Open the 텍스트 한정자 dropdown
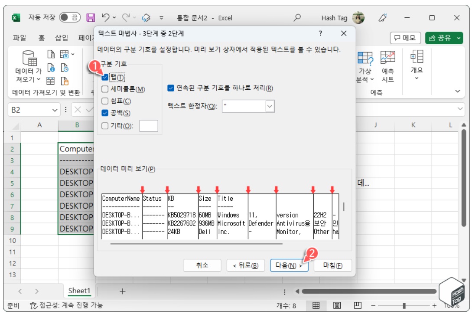 (x=270, y=106)
